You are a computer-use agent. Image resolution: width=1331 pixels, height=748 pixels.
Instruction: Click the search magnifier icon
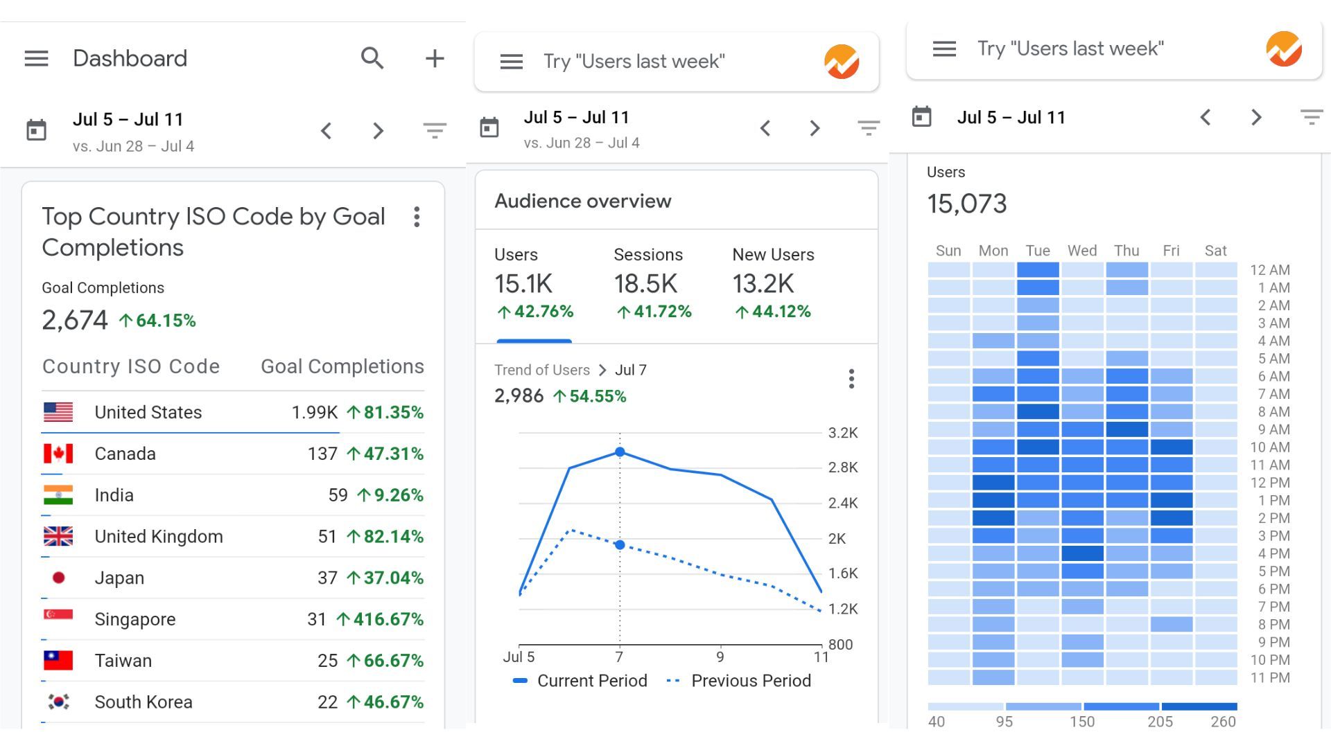[x=372, y=58]
